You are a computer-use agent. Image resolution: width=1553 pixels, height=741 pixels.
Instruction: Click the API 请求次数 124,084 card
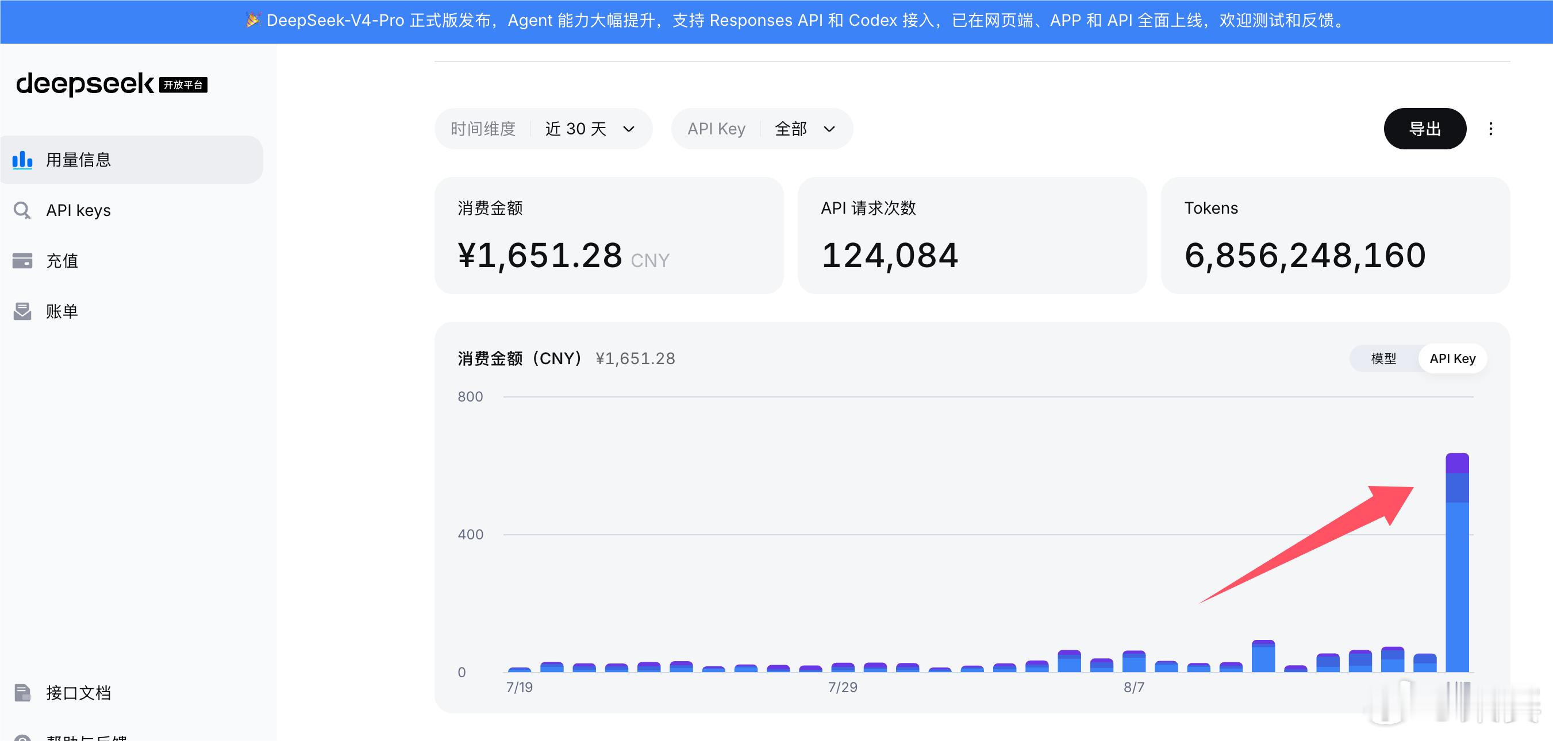coord(972,236)
